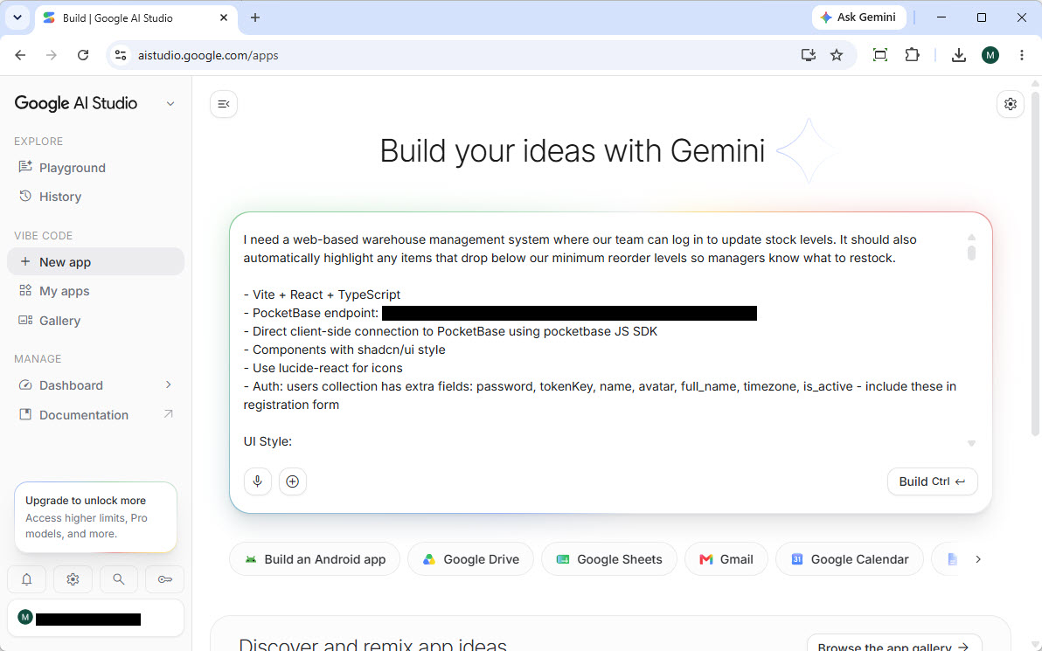Select Gmail chip
1042x651 pixels.
point(726,559)
